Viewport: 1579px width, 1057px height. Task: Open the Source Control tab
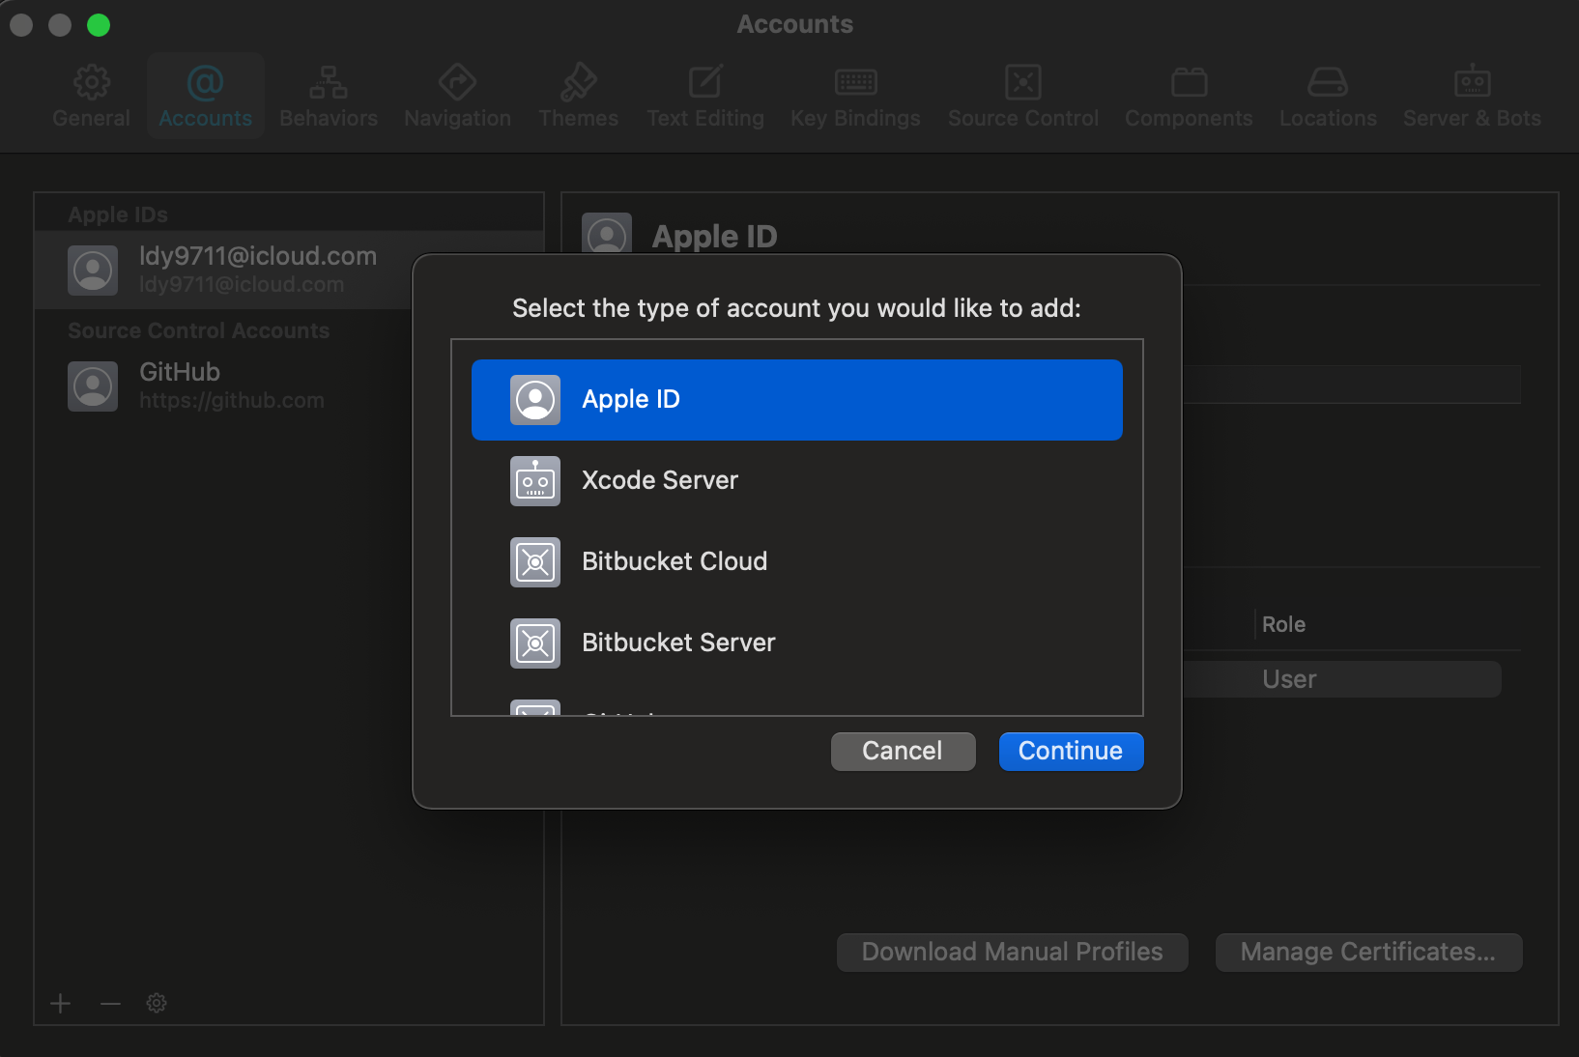1023,97
